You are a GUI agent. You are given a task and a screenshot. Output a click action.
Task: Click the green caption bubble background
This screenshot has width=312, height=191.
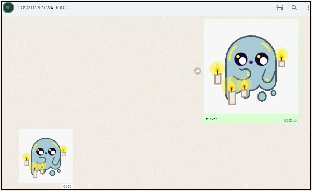coord(249,119)
